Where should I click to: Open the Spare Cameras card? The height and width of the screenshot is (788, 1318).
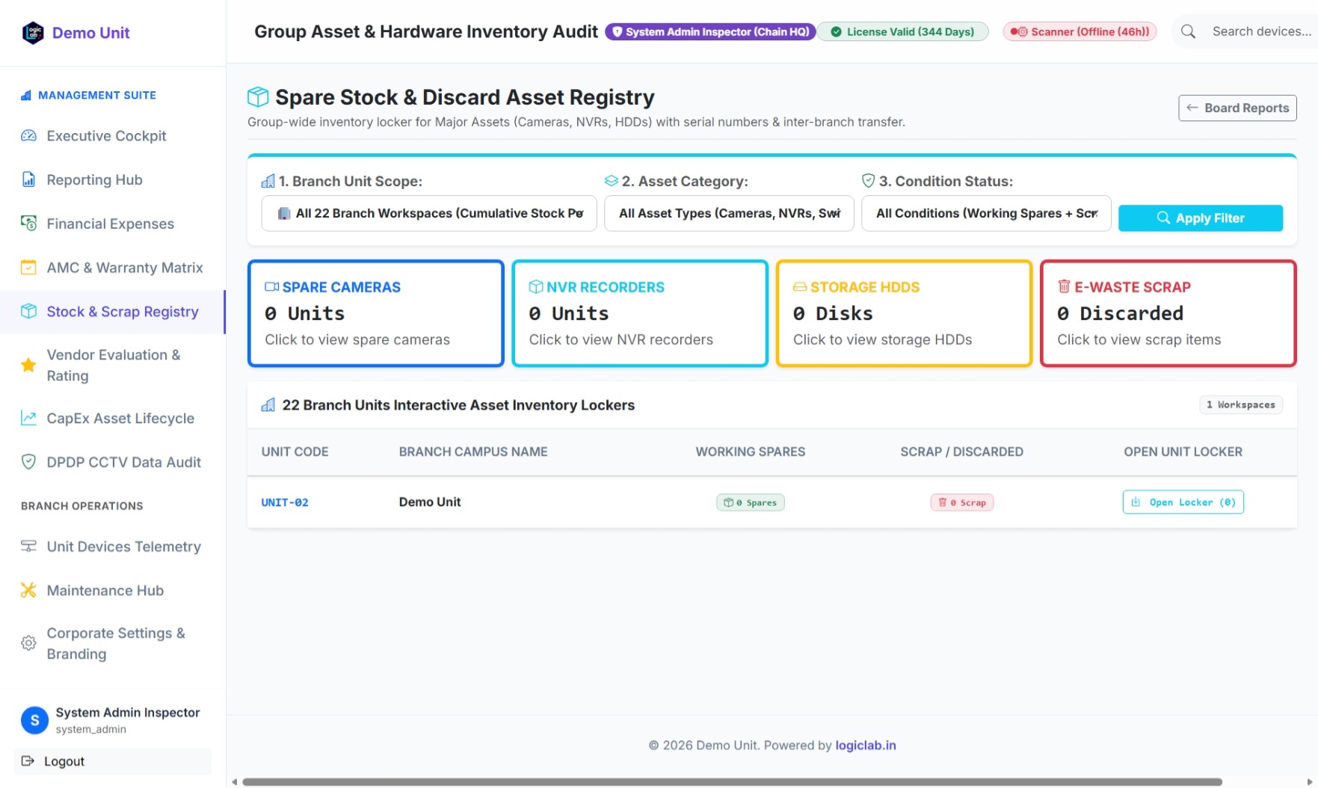(376, 313)
